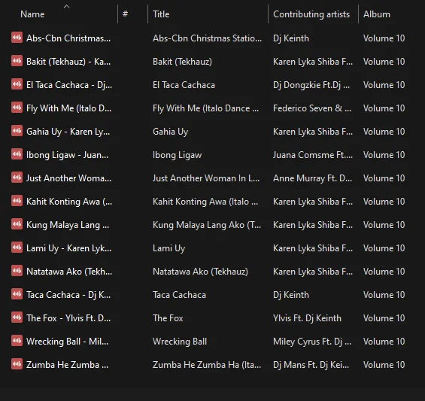This screenshot has width=425, height=401.
Task: Click title Just Another Woman In L...
Action: [205, 178]
